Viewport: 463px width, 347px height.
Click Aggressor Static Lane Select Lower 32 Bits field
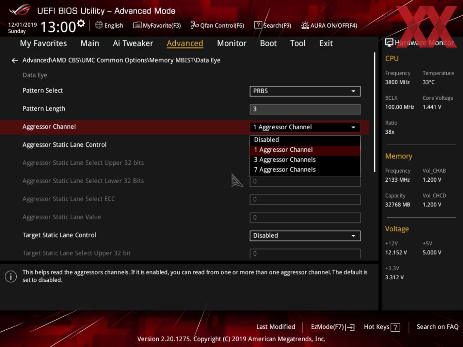pyautogui.click(x=305, y=182)
